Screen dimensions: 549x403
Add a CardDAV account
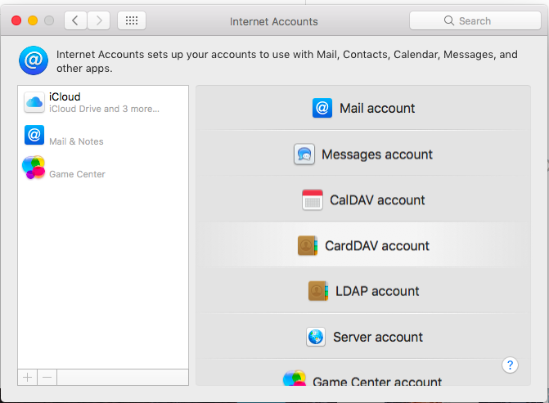click(x=363, y=245)
